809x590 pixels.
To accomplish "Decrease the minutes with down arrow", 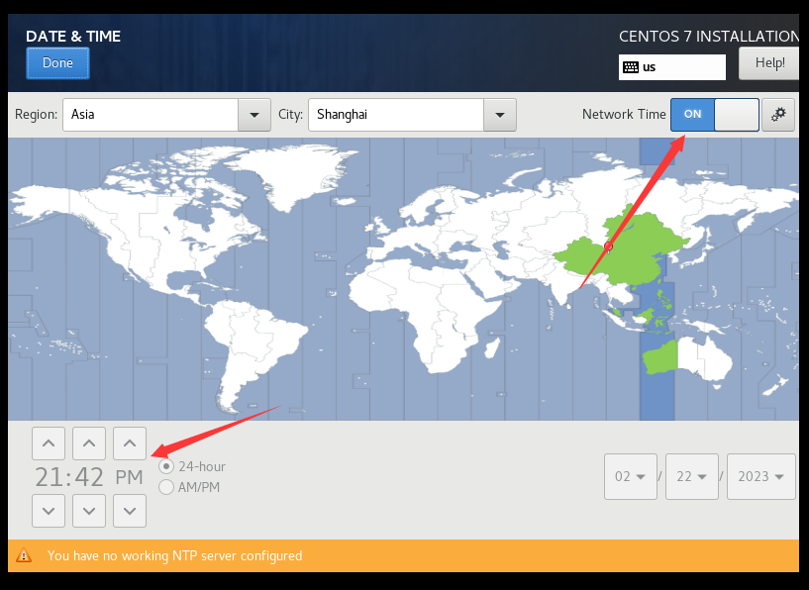I will [x=89, y=511].
